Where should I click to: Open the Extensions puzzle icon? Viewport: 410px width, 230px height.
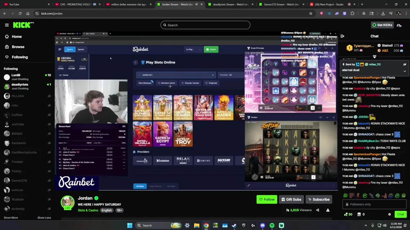pyautogui.click(x=353, y=13)
